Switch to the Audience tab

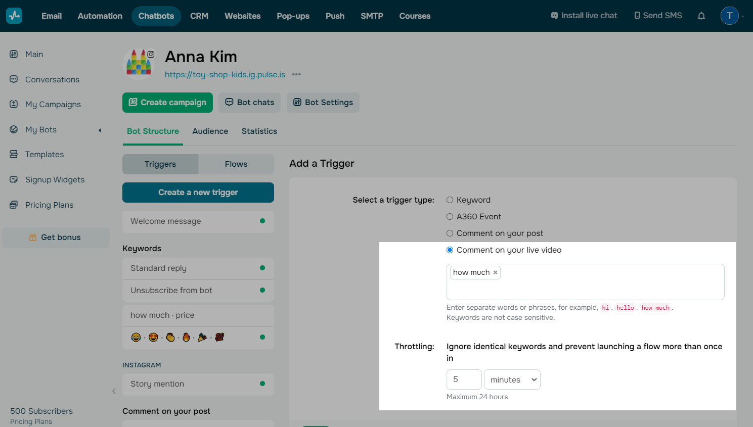pyautogui.click(x=210, y=131)
